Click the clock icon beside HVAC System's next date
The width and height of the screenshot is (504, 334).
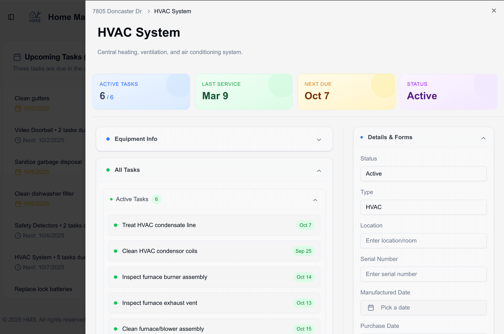18,267
